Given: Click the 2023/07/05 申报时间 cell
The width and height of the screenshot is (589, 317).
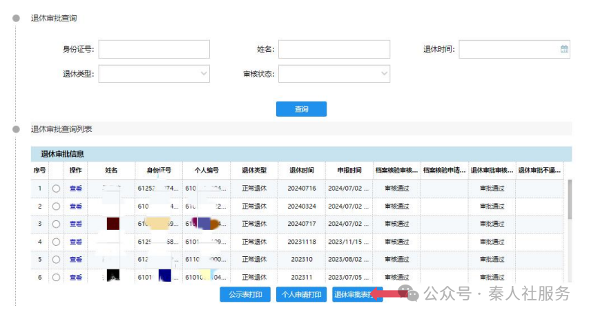Looking at the screenshot, I should click(x=348, y=277).
